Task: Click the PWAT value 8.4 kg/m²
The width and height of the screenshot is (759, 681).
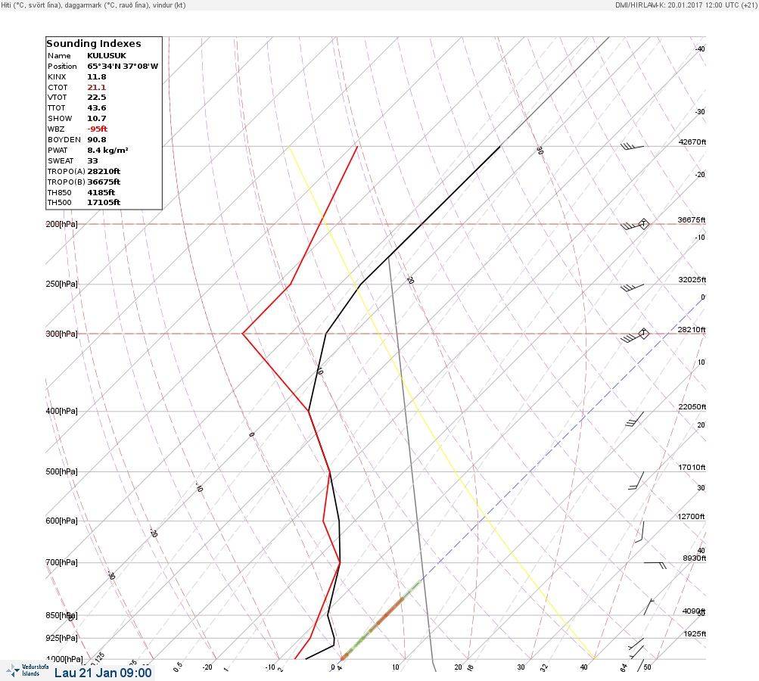Action: pos(107,151)
